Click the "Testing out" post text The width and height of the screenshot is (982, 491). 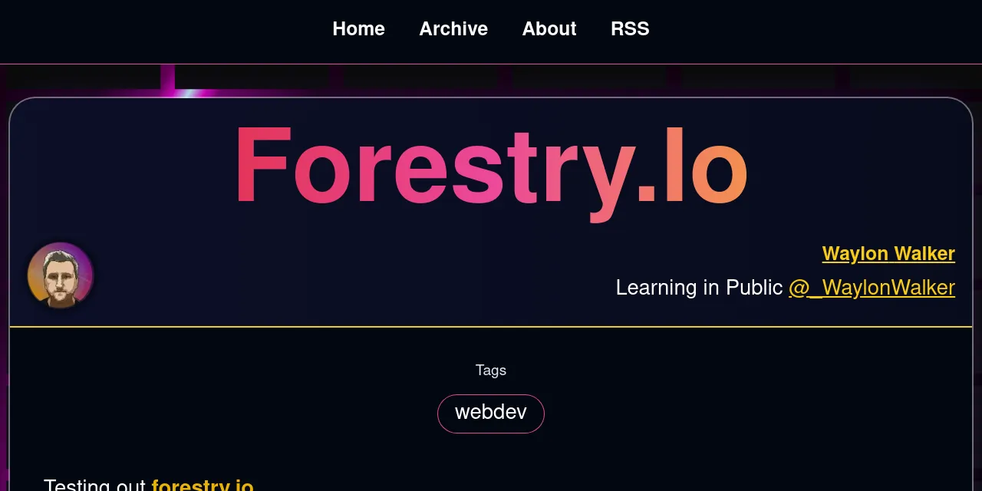coord(94,483)
